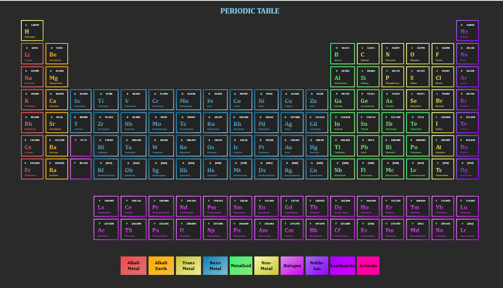Click the Halogen legend swatch

[x=292, y=266]
